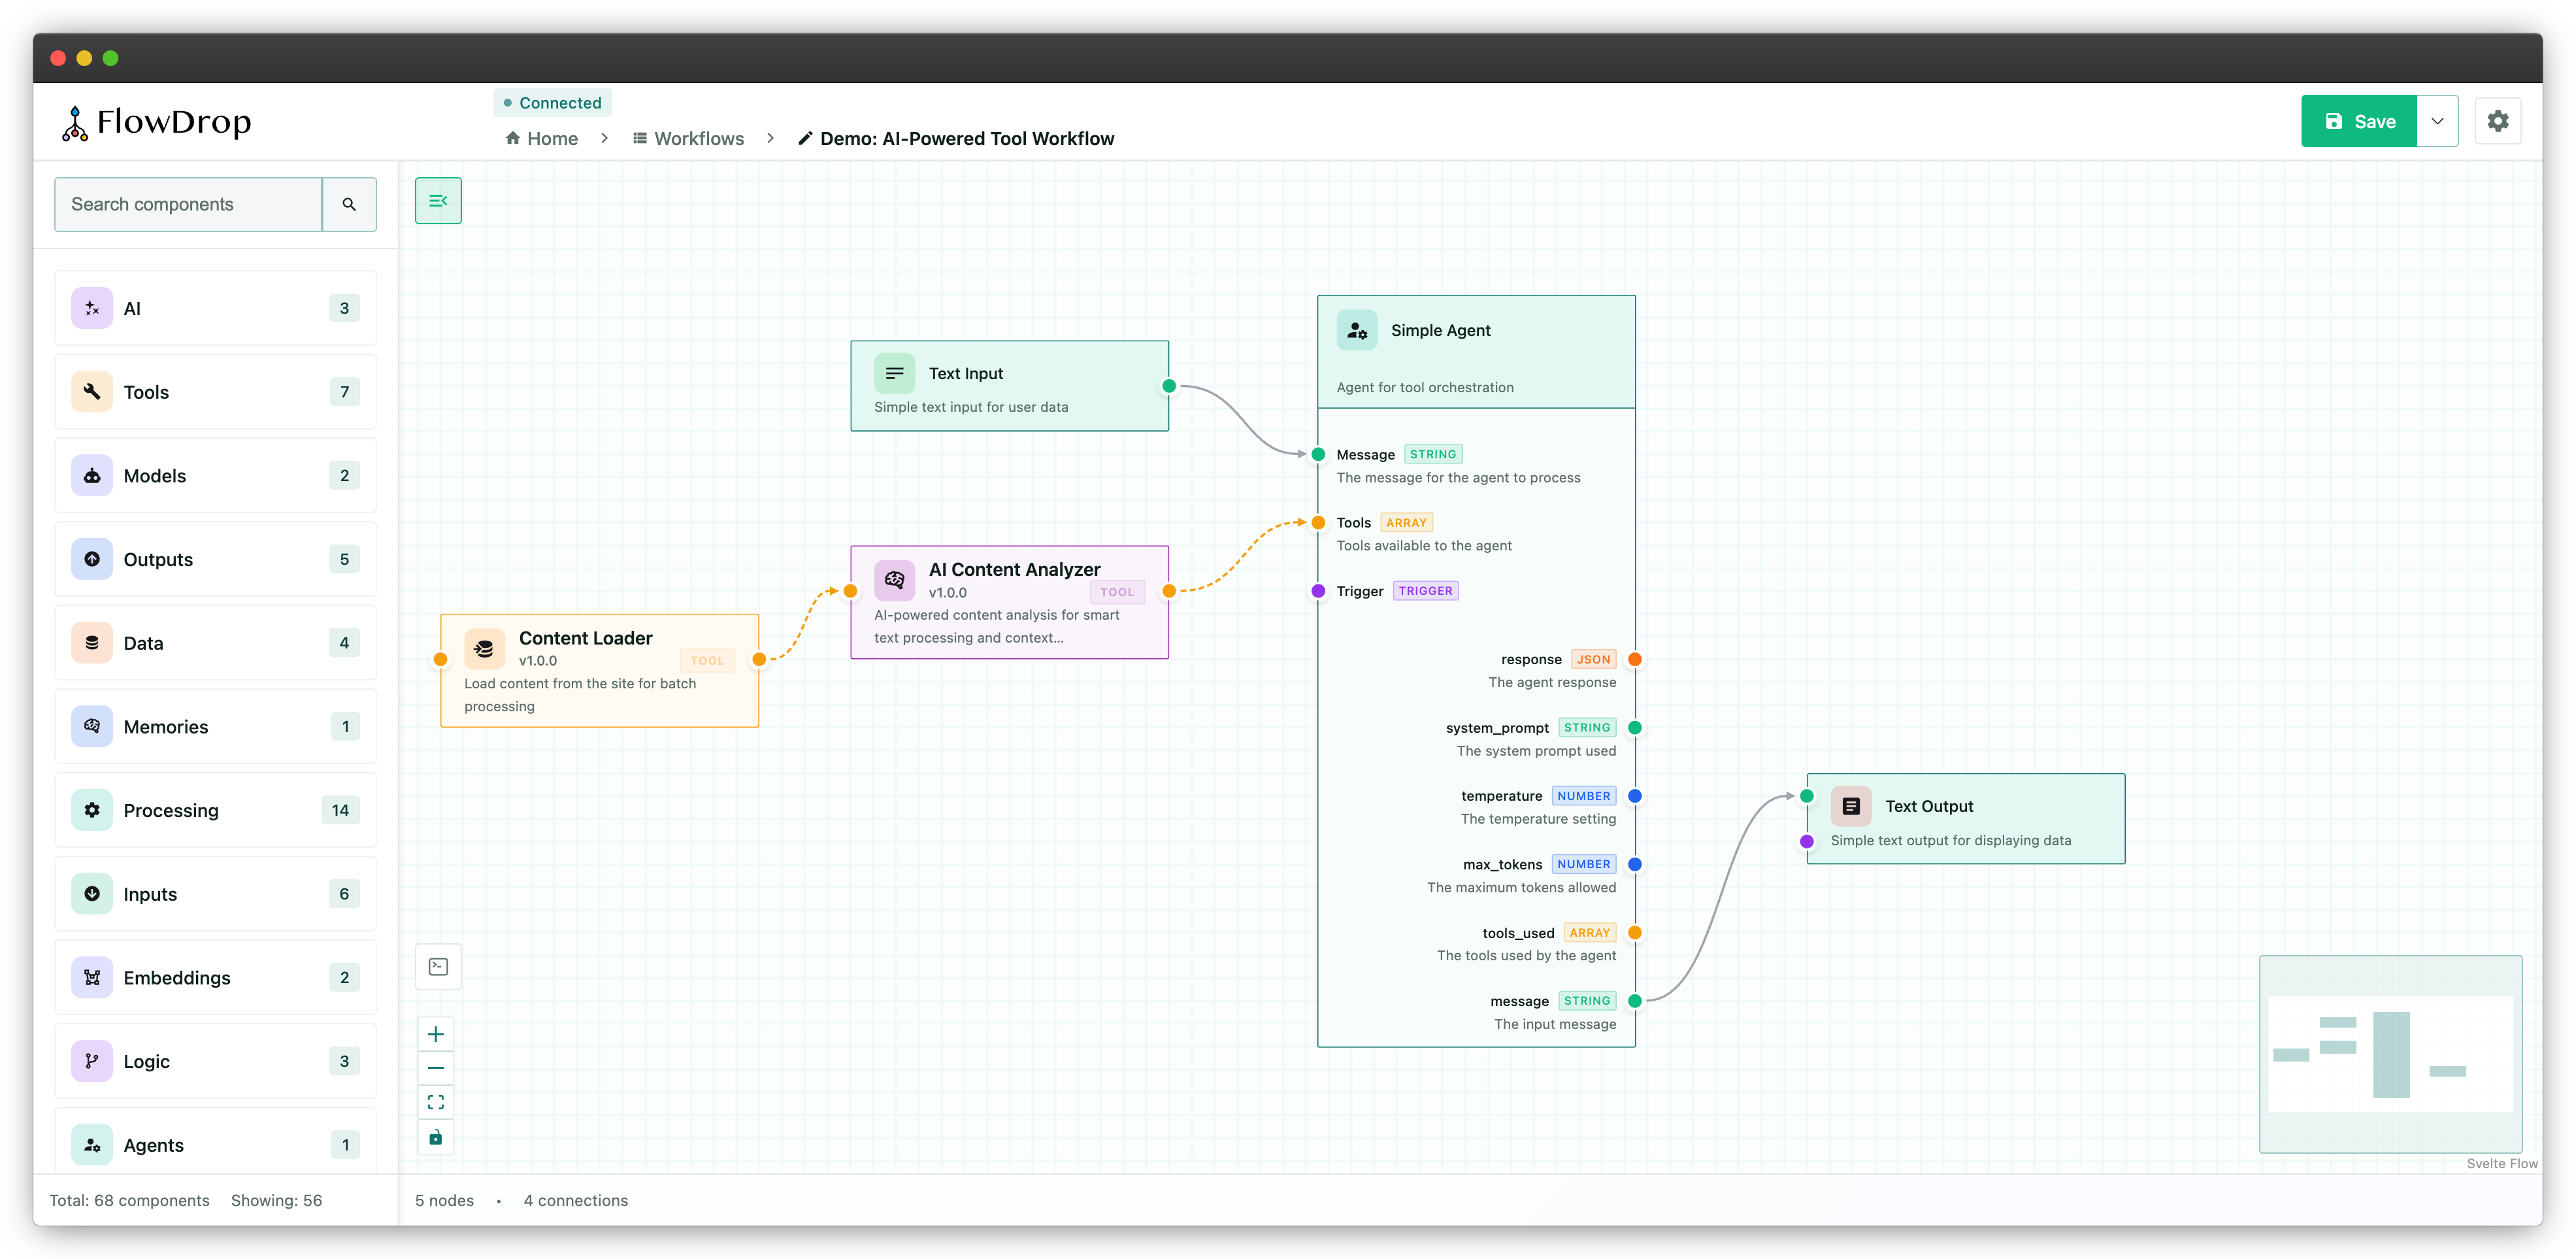This screenshot has height=1259, width=2576.
Task: Click "5 nodes" status text
Action: coord(444,1200)
